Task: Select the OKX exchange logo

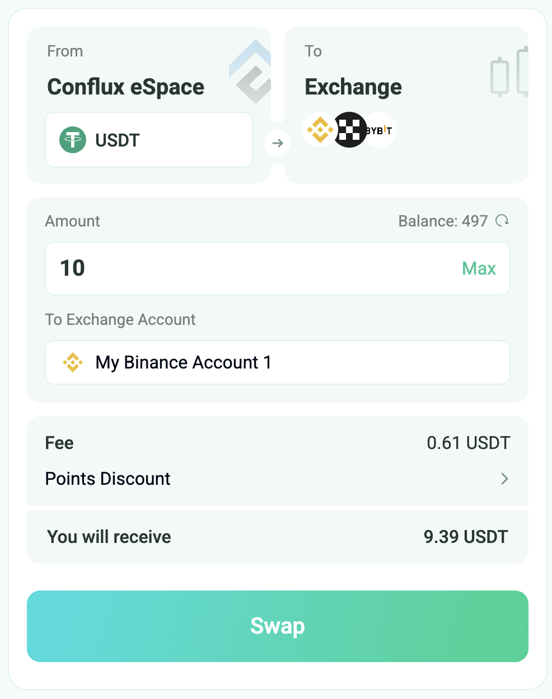Action: click(349, 130)
